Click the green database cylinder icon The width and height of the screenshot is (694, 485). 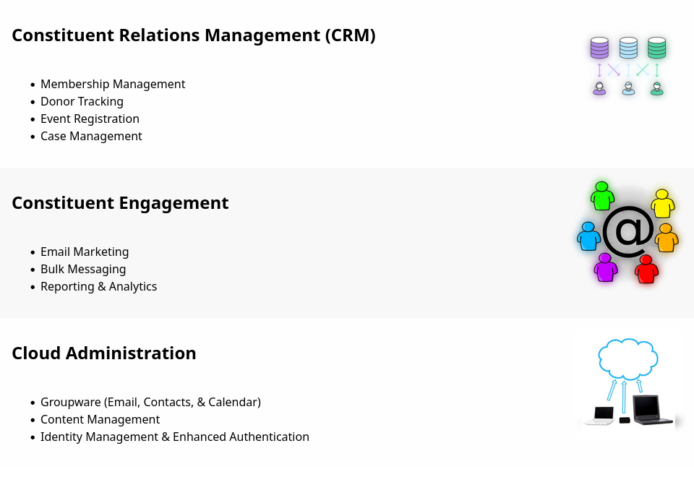pyautogui.click(x=657, y=48)
